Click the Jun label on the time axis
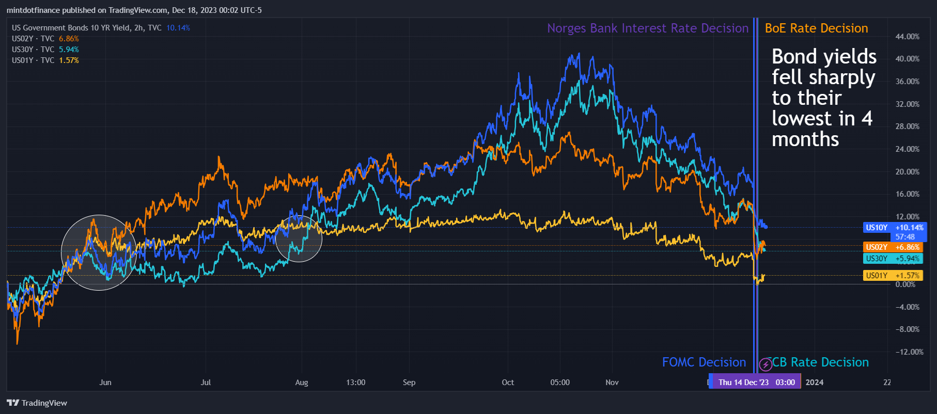Screen dimensions: 937x414 click(105, 383)
